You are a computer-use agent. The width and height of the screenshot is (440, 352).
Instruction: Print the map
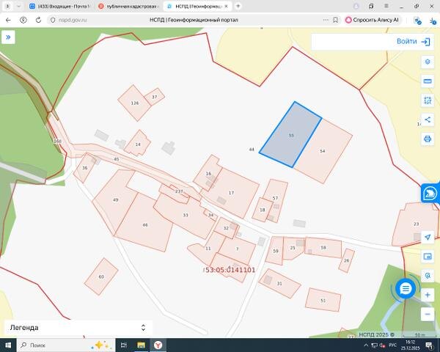click(x=428, y=139)
